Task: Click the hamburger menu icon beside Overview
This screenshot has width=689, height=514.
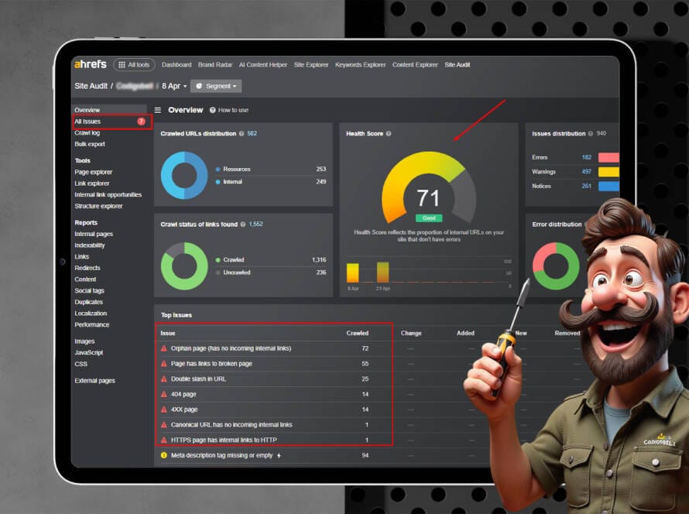Action: (158, 110)
